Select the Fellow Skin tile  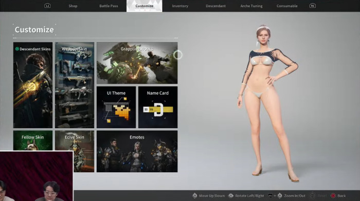(x=33, y=140)
